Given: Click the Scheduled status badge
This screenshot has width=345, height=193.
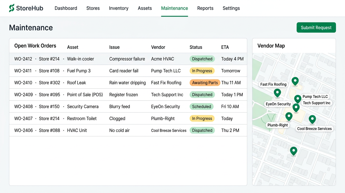Looking at the screenshot, I should click(x=202, y=107).
